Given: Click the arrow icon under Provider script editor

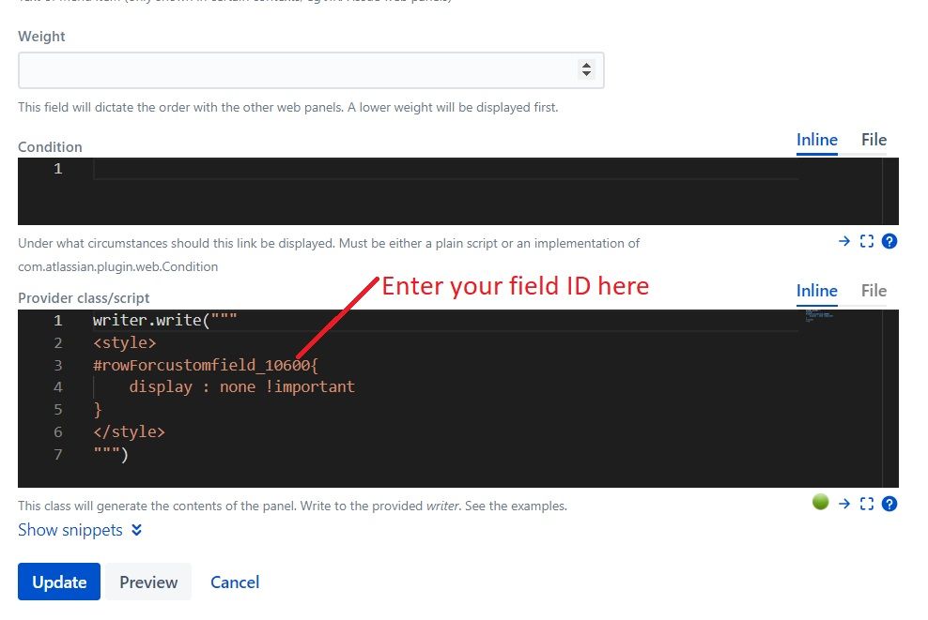Looking at the screenshot, I should pos(844,504).
